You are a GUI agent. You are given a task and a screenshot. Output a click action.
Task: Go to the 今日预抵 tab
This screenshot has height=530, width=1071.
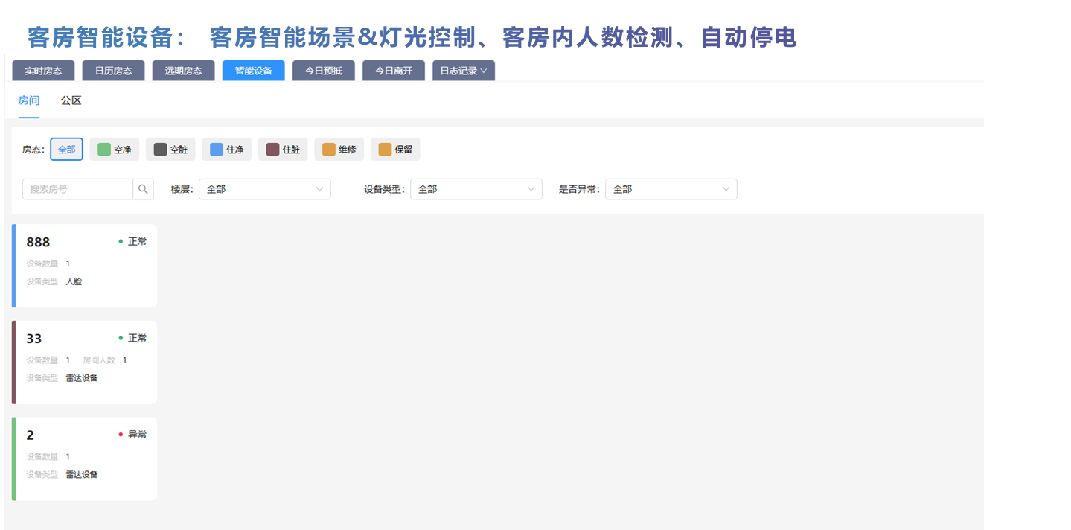coord(323,71)
